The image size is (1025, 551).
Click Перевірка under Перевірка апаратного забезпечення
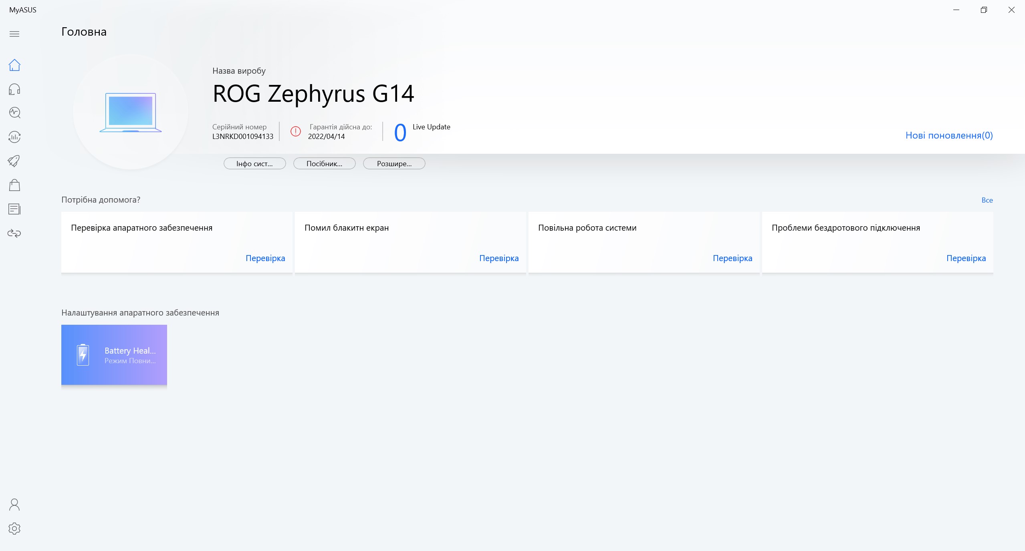pos(265,258)
